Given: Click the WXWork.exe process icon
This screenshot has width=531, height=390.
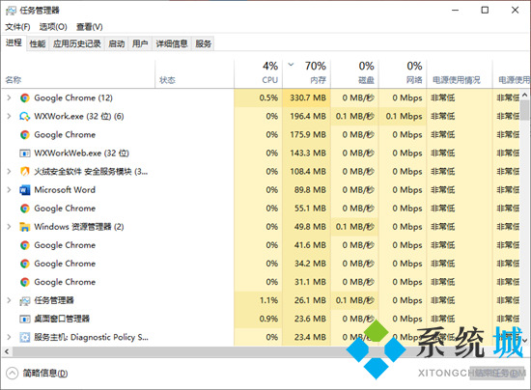Looking at the screenshot, I should (25, 117).
